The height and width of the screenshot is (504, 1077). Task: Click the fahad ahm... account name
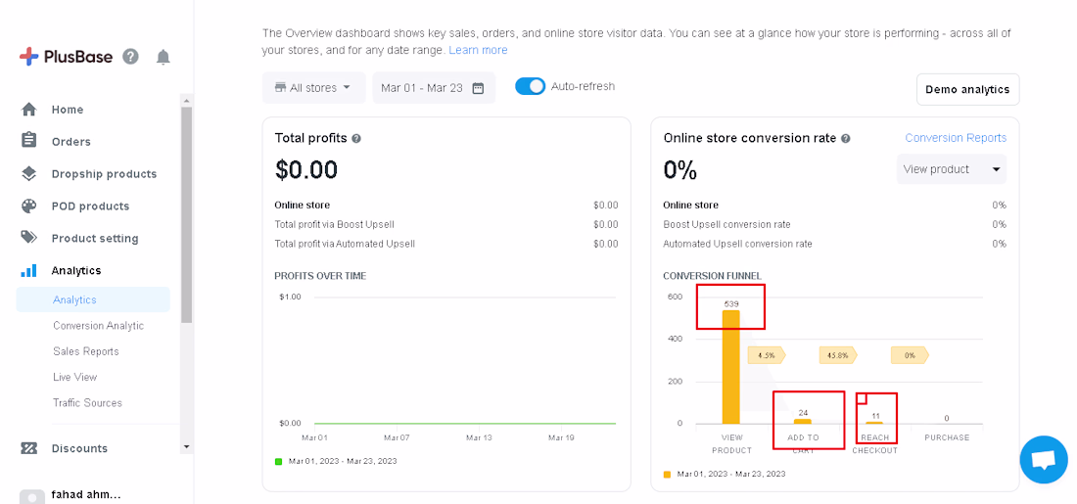pos(86,494)
